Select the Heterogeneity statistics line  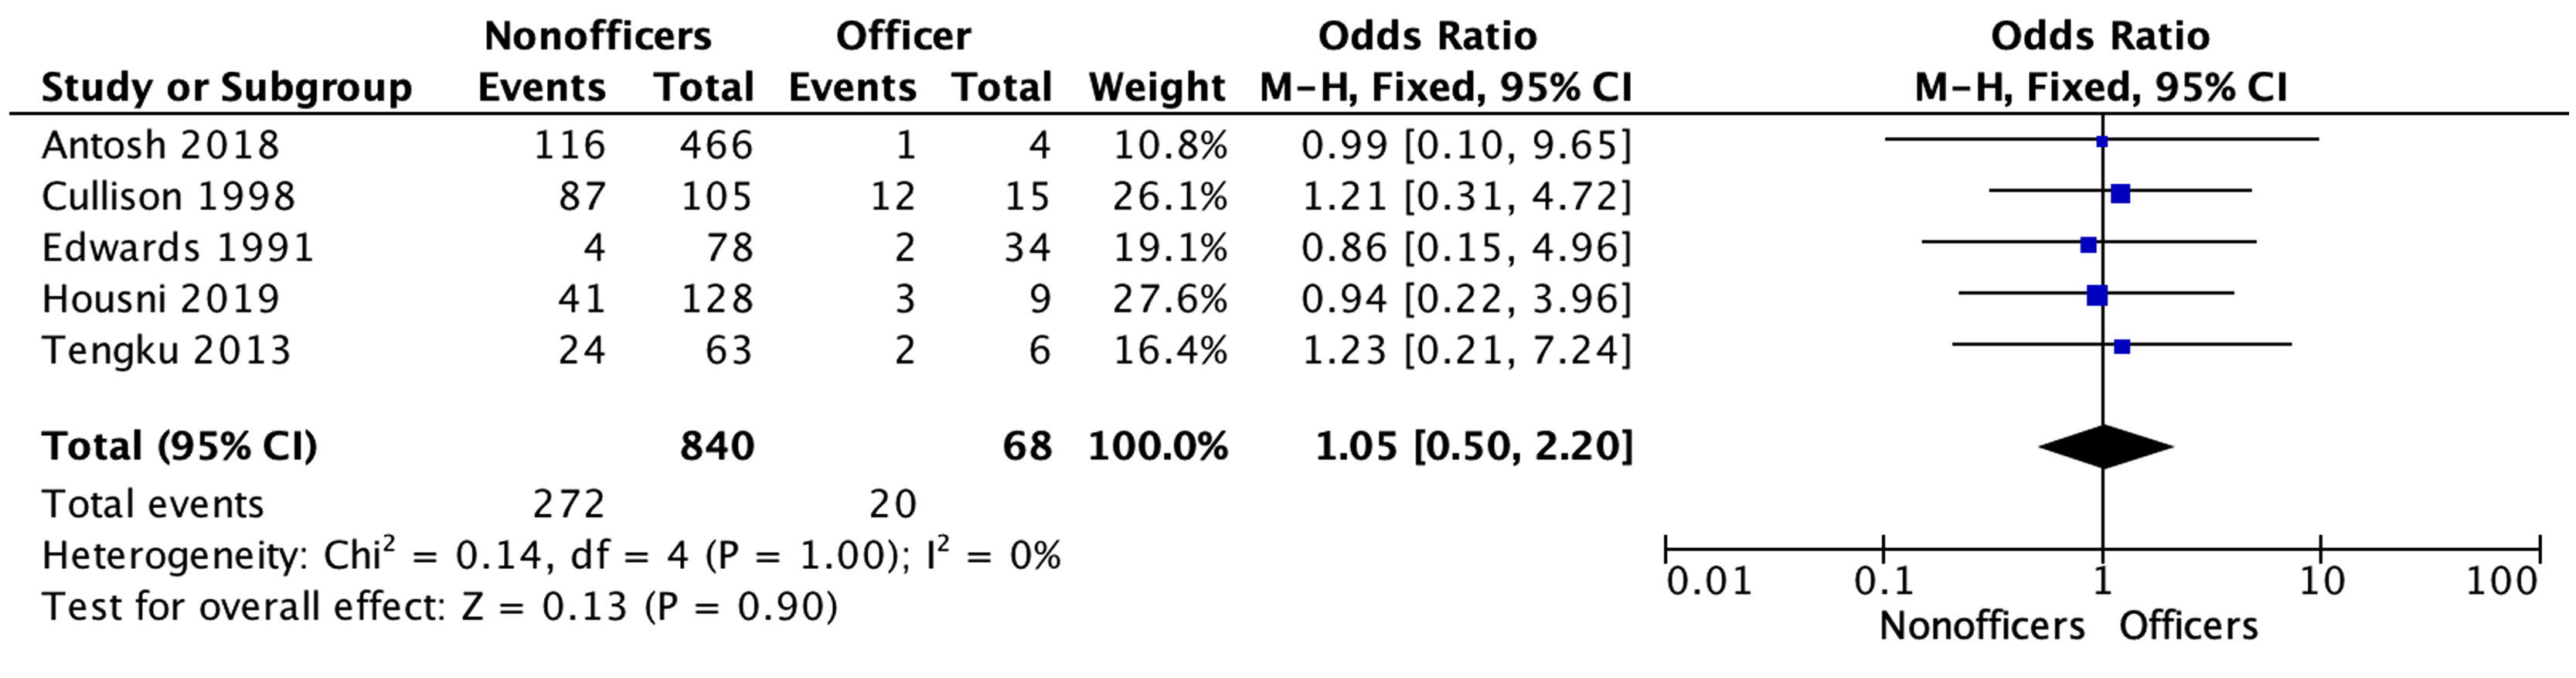point(550,556)
